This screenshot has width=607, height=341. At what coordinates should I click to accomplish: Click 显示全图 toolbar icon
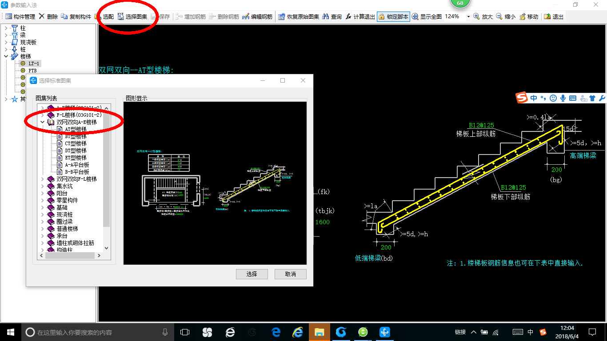415,16
